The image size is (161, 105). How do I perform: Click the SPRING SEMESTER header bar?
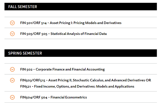point(80,53)
